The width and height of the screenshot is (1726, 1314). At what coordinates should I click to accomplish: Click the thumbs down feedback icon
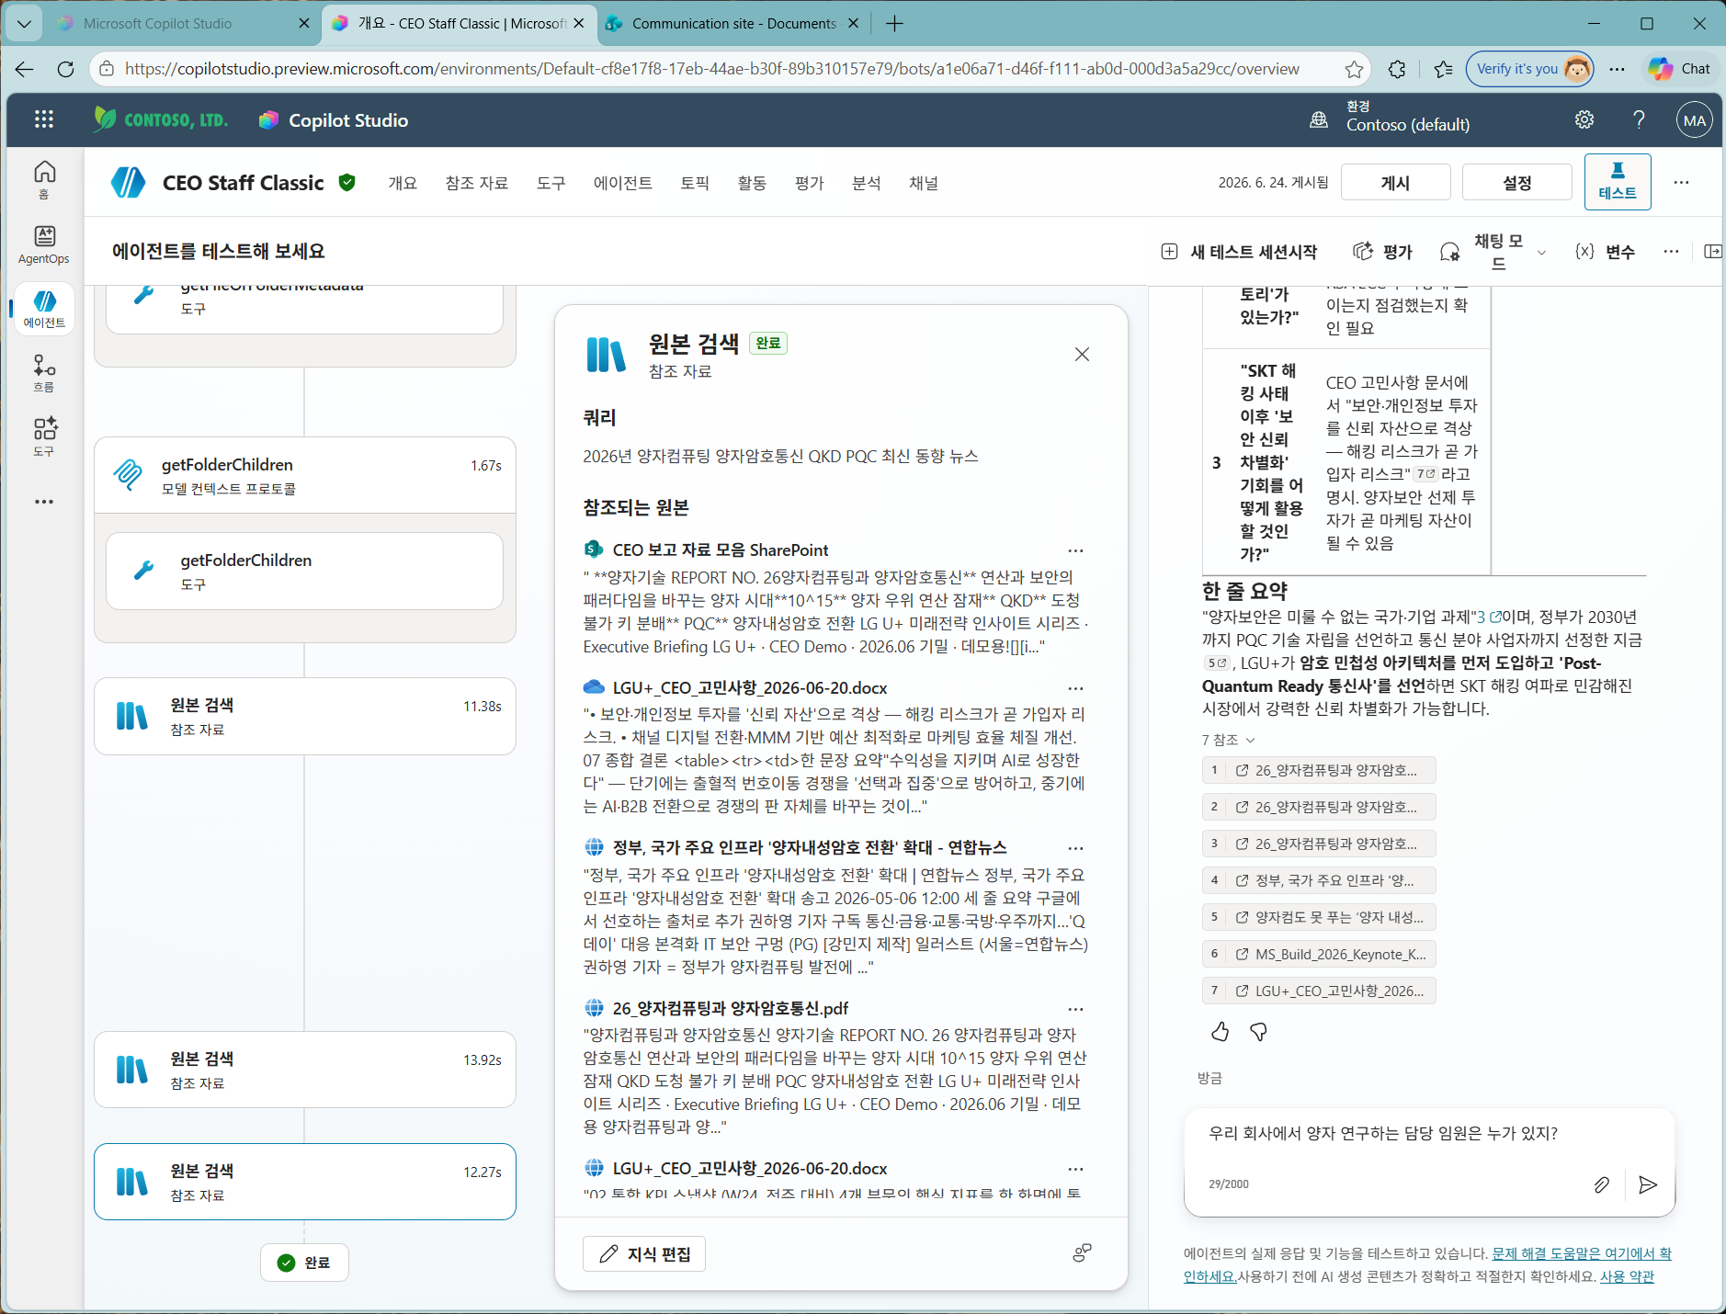click(1258, 1032)
